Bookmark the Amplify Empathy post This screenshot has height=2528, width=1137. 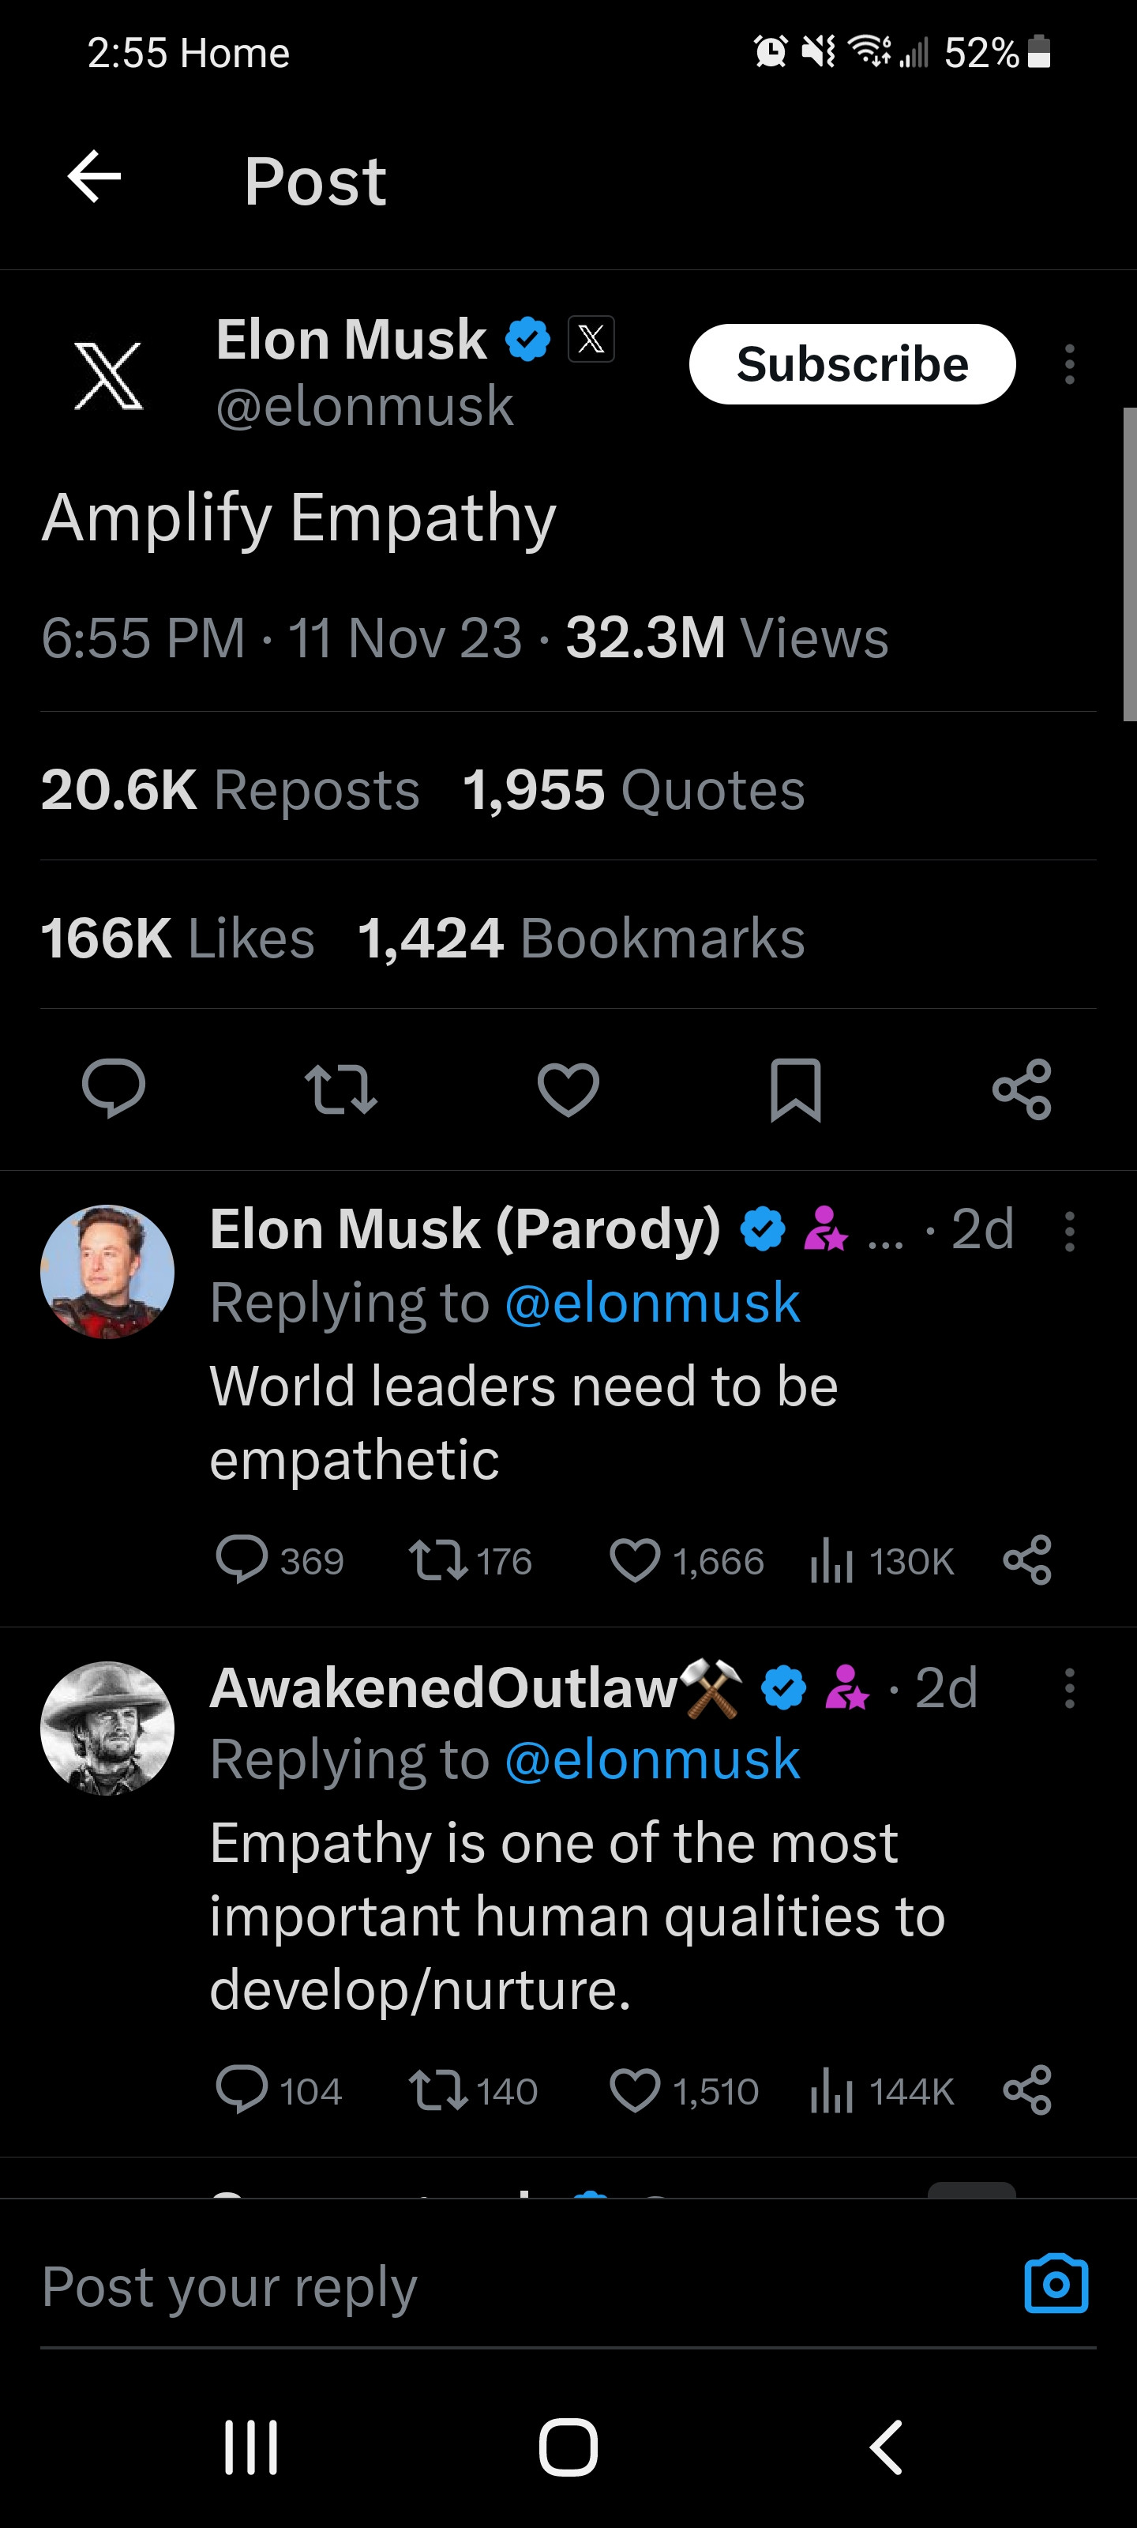click(794, 1089)
